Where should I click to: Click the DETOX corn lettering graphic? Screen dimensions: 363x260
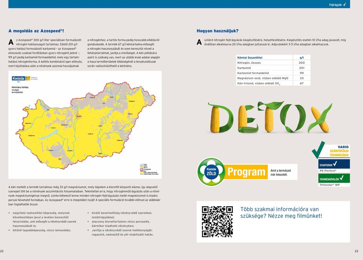[270, 117]
